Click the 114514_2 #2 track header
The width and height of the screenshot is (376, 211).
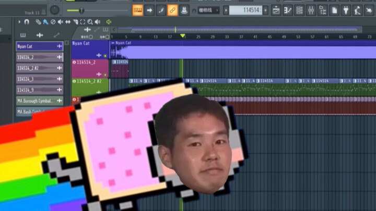pyautogui.click(x=90, y=87)
